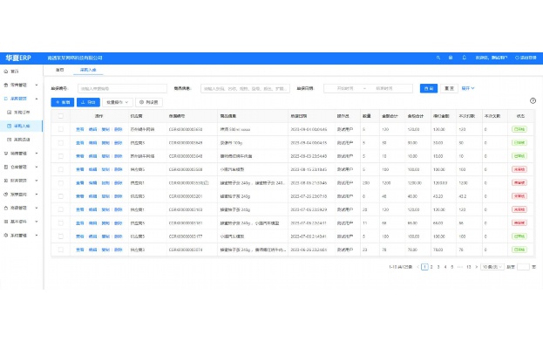543x342 pixels.
Task: Go to page 2 in pagination
Action: point(431,267)
